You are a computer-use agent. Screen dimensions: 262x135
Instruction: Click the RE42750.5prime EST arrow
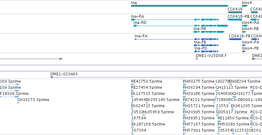[x=133, y=84]
